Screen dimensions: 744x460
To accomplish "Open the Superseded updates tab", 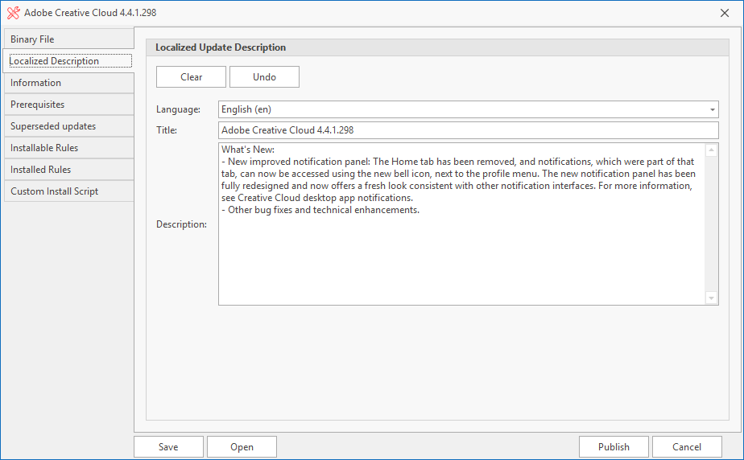I will point(68,126).
